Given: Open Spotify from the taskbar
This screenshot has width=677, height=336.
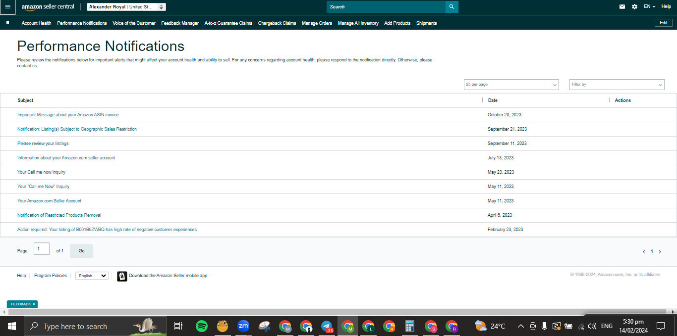Looking at the screenshot, I should click(201, 326).
